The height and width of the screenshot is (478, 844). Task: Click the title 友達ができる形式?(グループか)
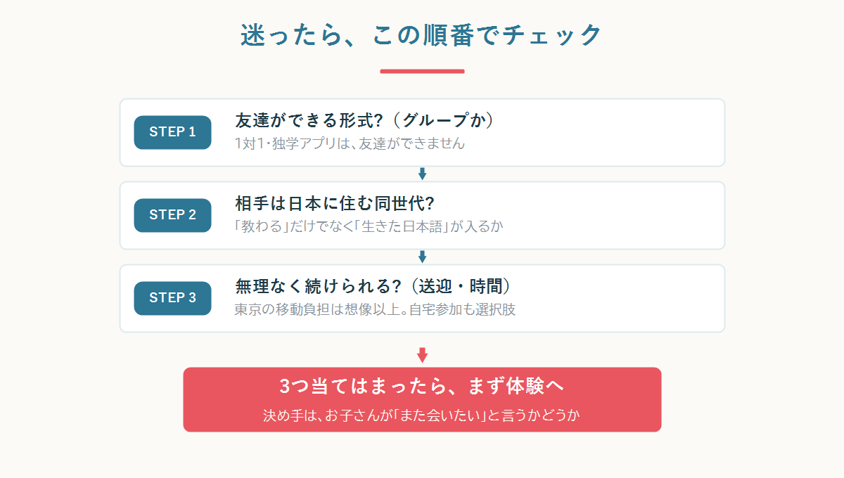coord(365,120)
